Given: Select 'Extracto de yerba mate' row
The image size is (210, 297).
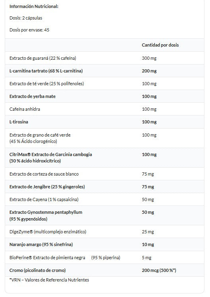Looking at the screenshot, I should point(104,96).
